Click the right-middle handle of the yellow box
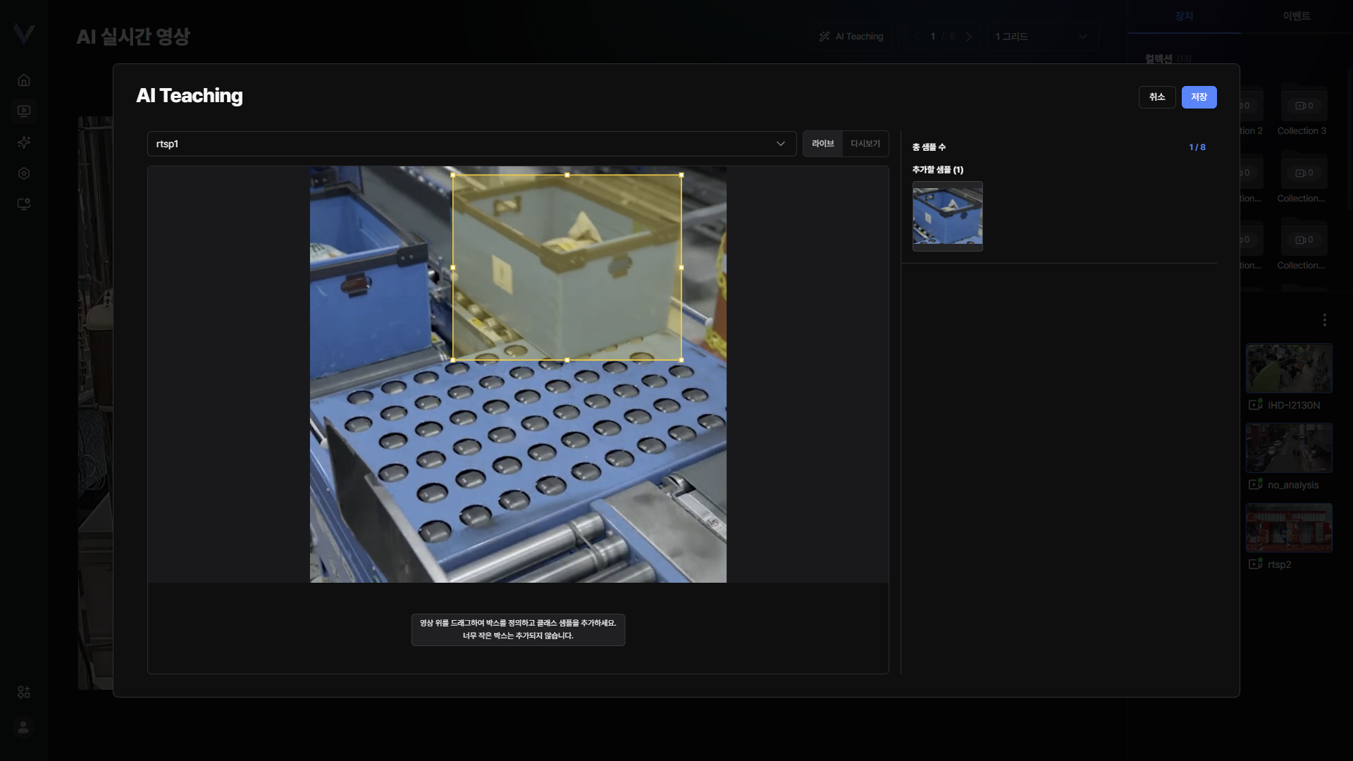Screen dimensions: 1353x761 pos(681,268)
